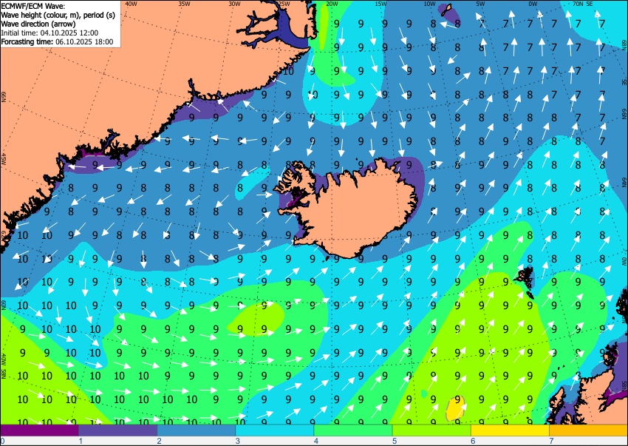Click the "10W" longitude label
The image size is (628, 446).
[429, 4]
